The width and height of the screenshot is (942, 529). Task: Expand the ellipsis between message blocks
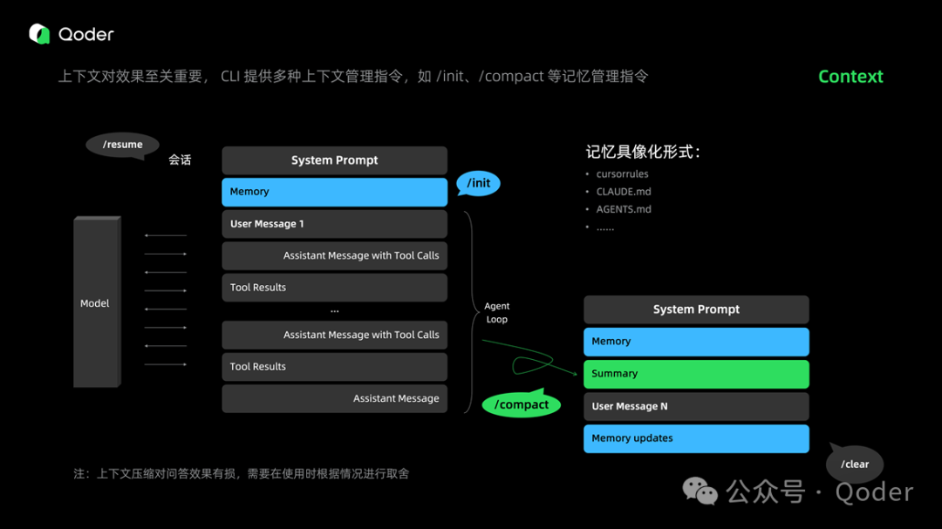click(334, 309)
